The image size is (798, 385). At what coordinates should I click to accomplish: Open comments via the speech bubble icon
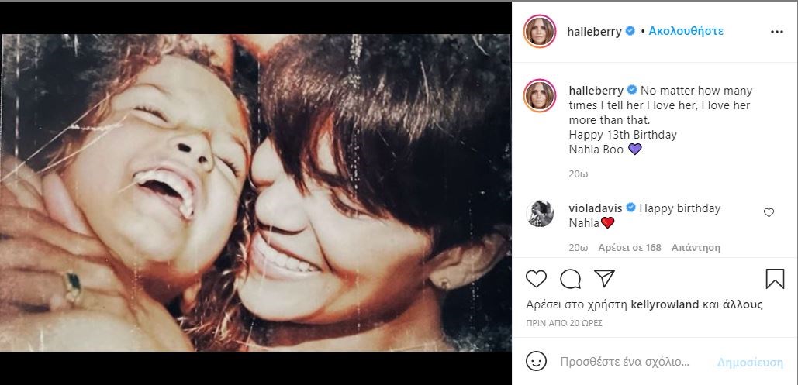coord(570,279)
